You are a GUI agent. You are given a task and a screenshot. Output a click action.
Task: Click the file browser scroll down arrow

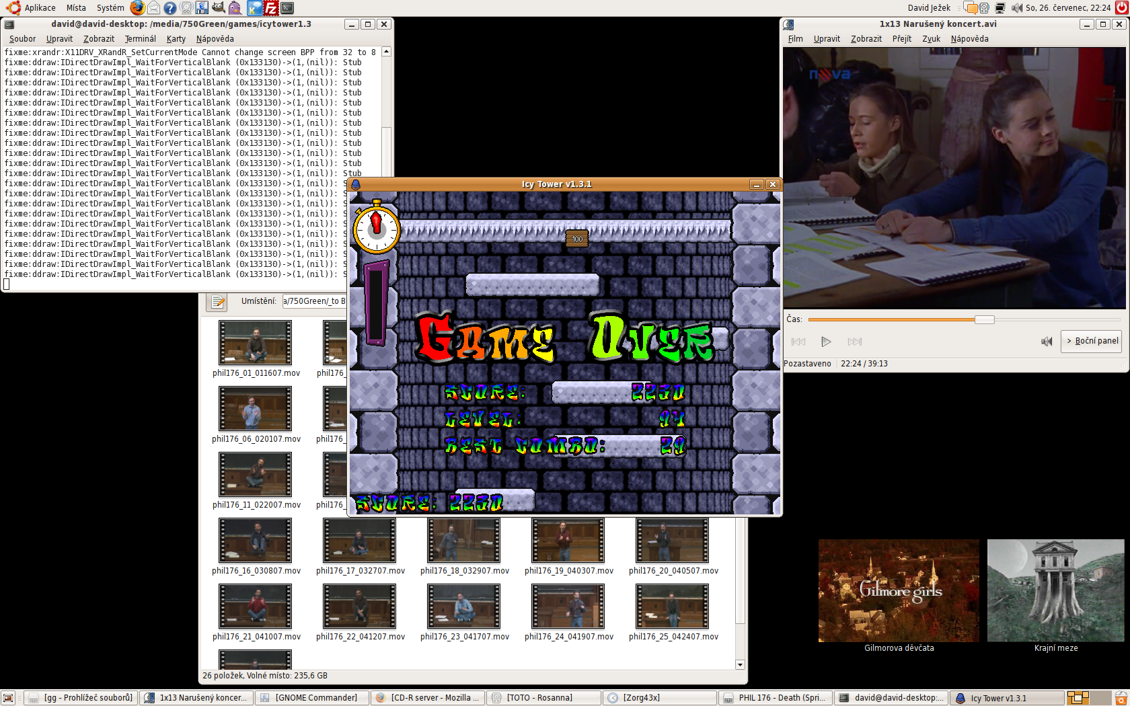(740, 664)
